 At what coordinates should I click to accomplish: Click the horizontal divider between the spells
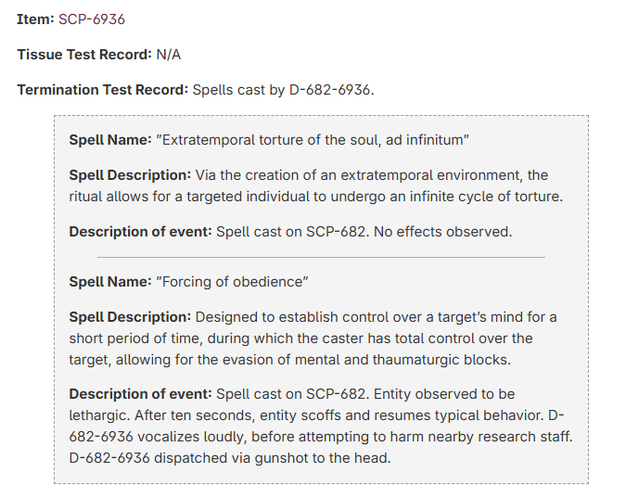(321, 257)
